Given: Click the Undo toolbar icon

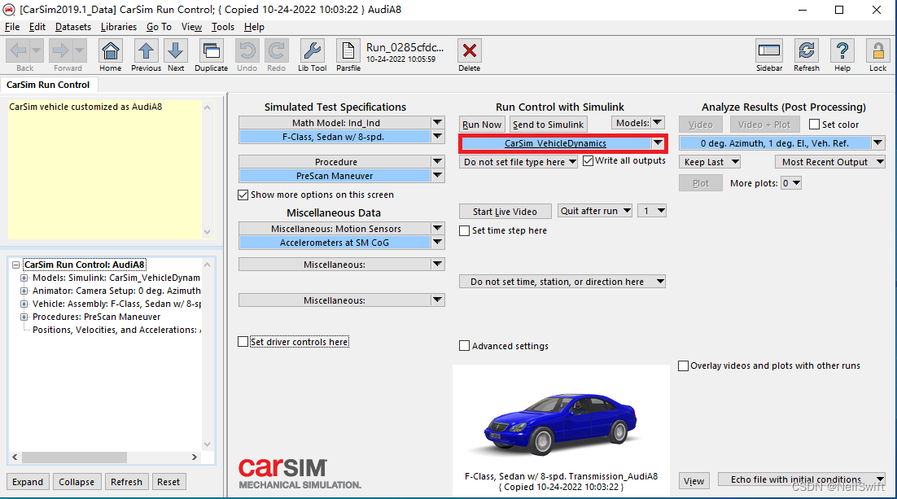Looking at the screenshot, I should (x=247, y=51).
